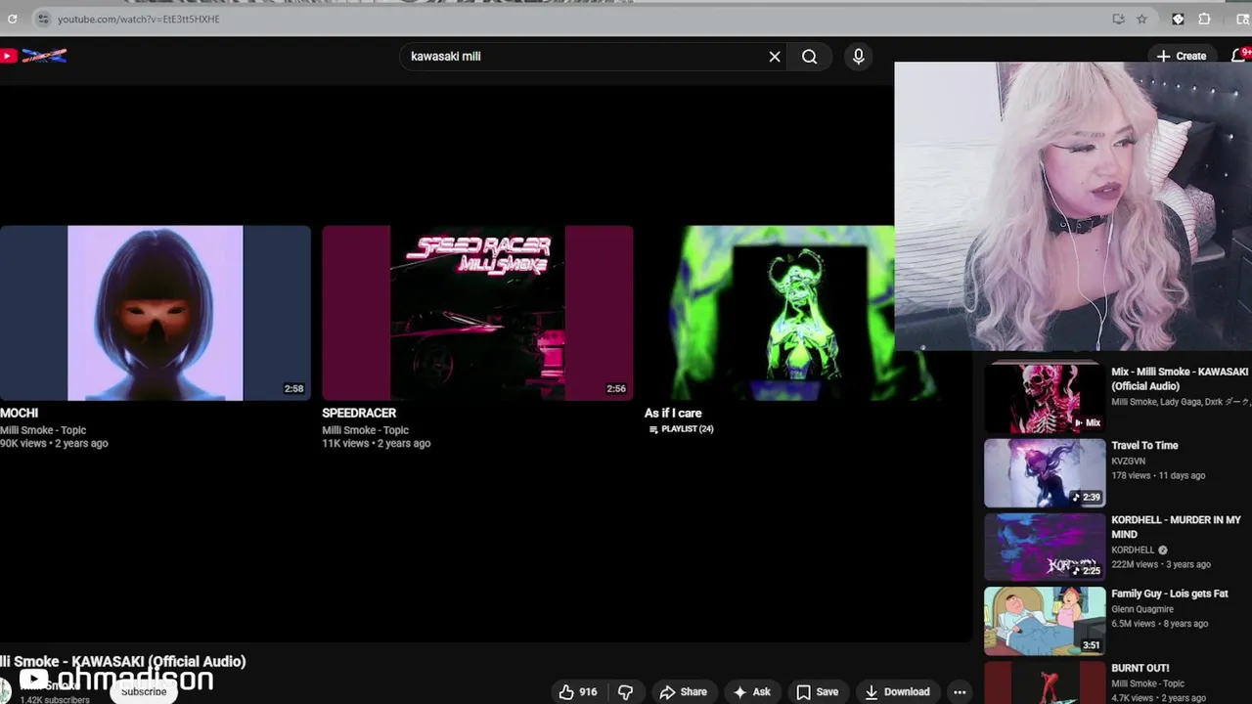Viewport: 1252px width, 704px height.
Task: Play 'Family Guy - Lois gets Fat' thumbnail
Action: point(1045,621)
